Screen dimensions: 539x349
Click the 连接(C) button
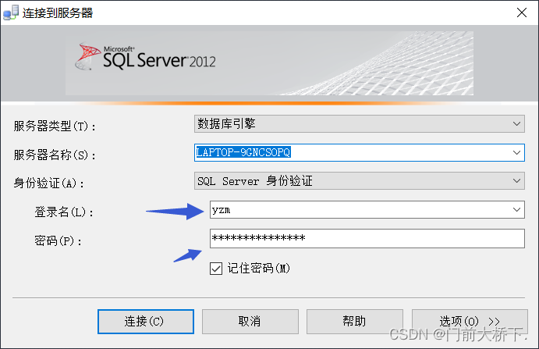[x=145, y=321]
